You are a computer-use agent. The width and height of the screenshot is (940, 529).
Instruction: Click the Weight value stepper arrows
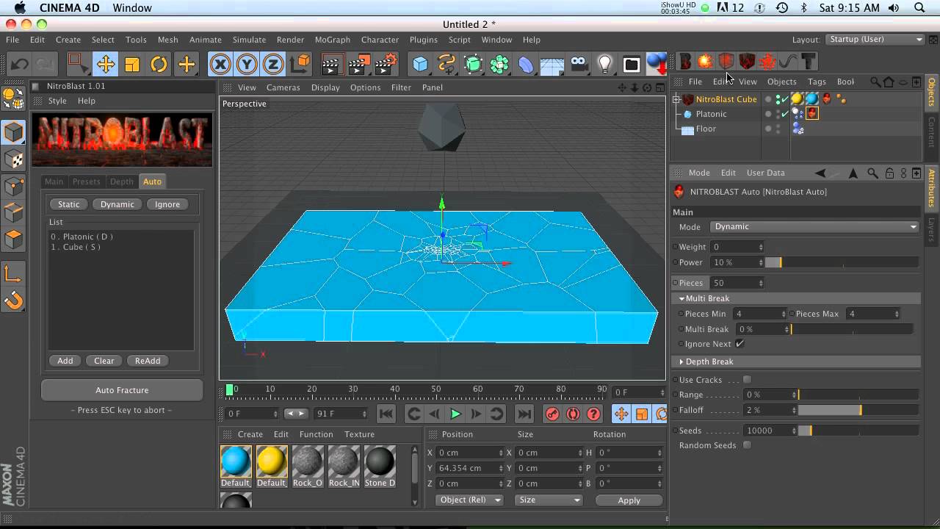point(761,247)
